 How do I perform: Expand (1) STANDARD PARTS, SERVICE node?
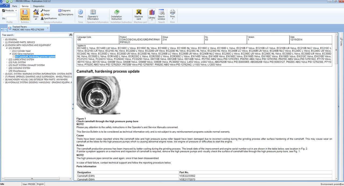(3, 42)
